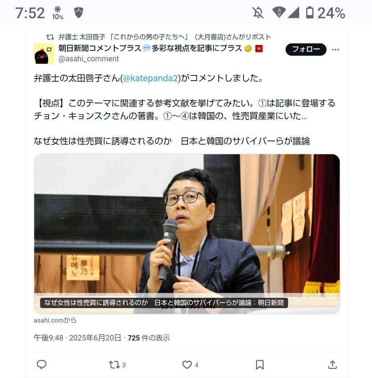Open the three-dot more options menu
Screen dimensions: 372x378
click(335, 50)
